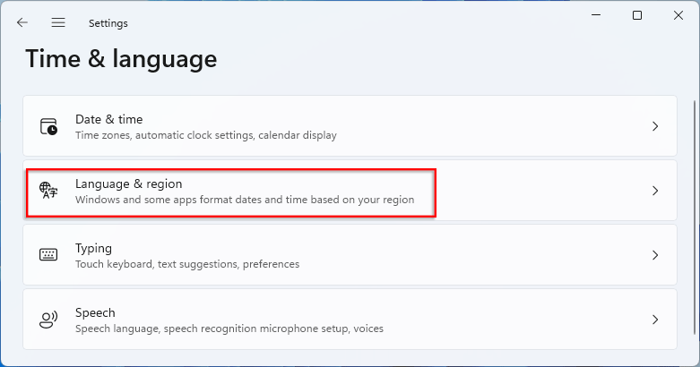Click the Language & region globe icon
Screen dimensions: 700x367
[48, 191]
